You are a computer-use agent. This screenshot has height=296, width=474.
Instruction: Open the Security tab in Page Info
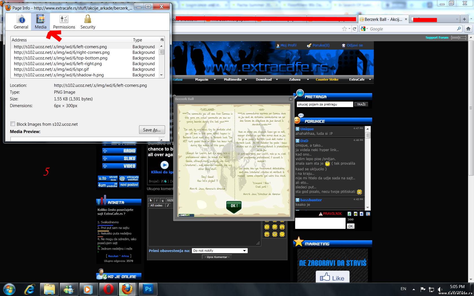pos(88,22)
